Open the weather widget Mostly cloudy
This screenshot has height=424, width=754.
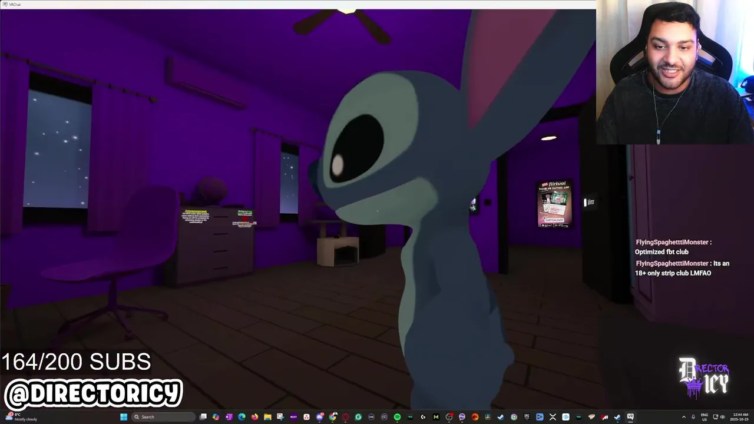click(22, 417)
